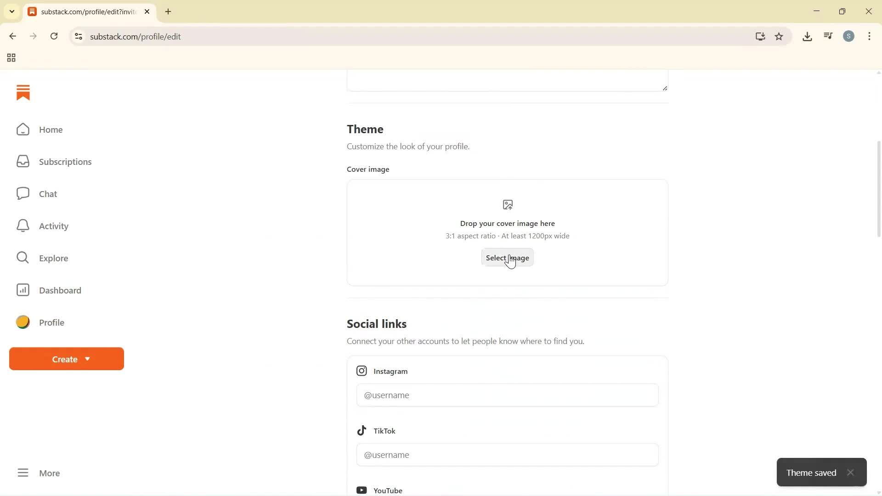Click the Instagram @username input field
Image resolution: width=882 pixels, height=496 pixels.
click(507, 395)
